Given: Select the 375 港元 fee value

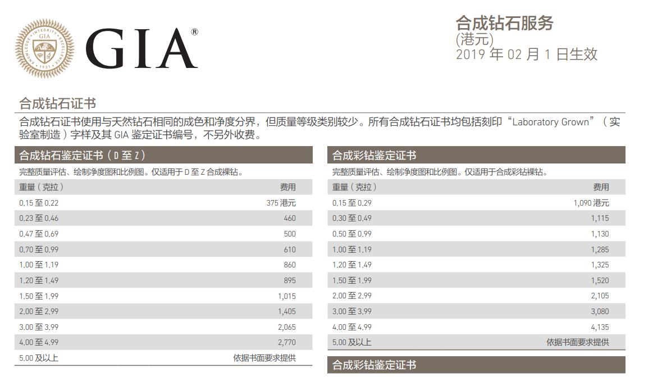Looking at the screenshot, I should pos(281,203).
